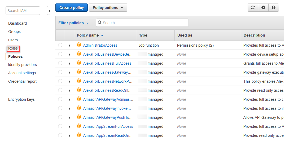The height and width of the screenshot is (141, 285).
Task: Expand the AlexaForBusinessDeviceSetup row details
Action: pos(69,55)
